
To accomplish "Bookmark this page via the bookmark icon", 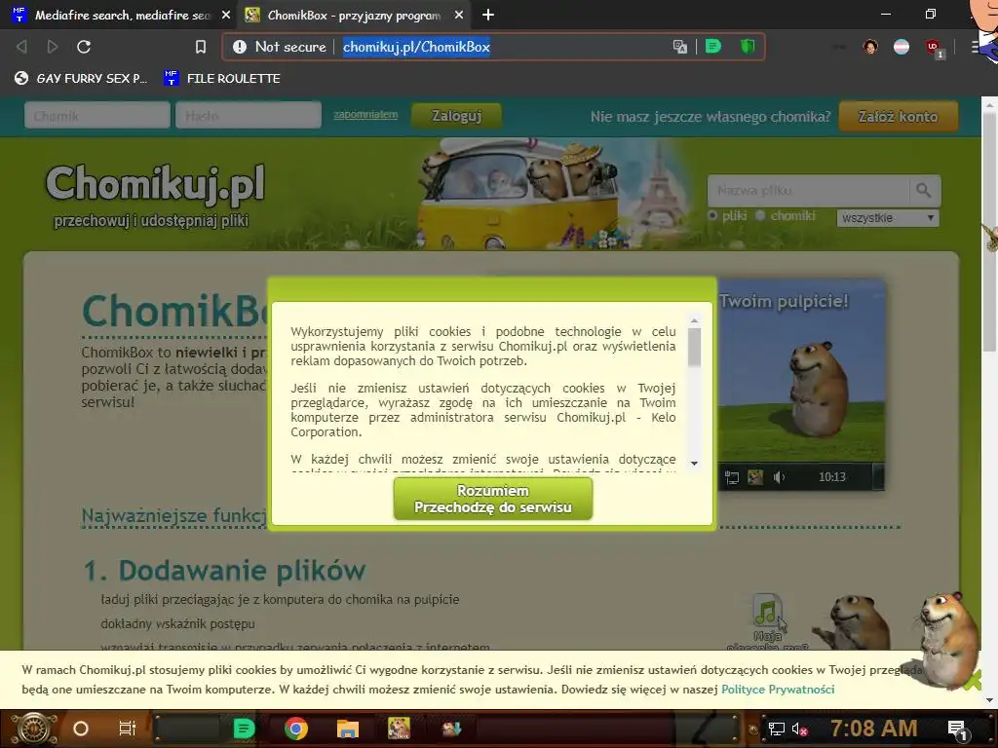I will [201, 47].
